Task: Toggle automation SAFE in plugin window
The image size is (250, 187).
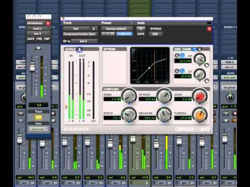Action: pos(141,34)
